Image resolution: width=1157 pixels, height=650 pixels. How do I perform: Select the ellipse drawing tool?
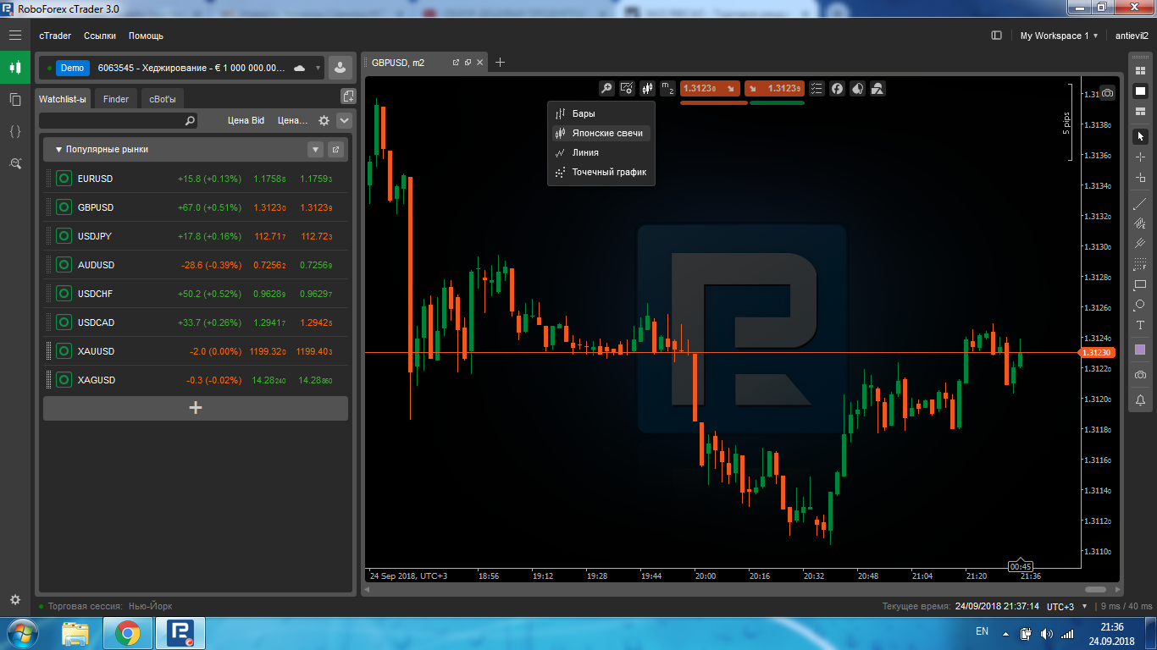[1140, 305]
